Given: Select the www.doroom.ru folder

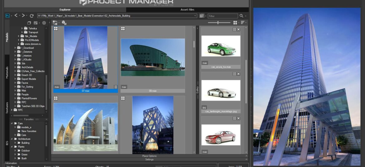Looking at the screenshot, I should 33,44.
